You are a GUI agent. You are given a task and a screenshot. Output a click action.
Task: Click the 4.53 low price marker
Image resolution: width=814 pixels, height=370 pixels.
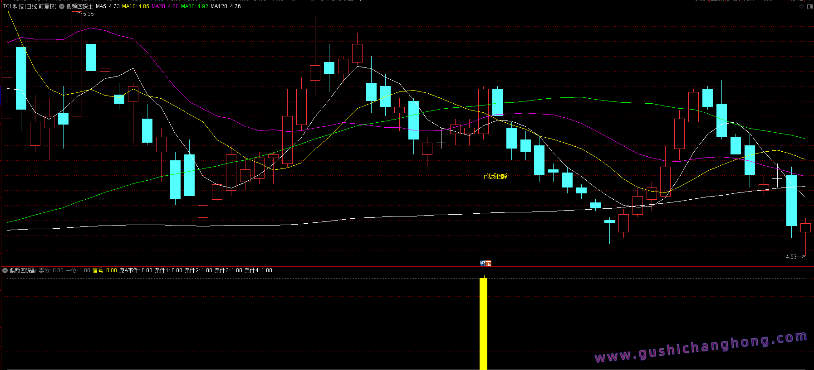795,257
